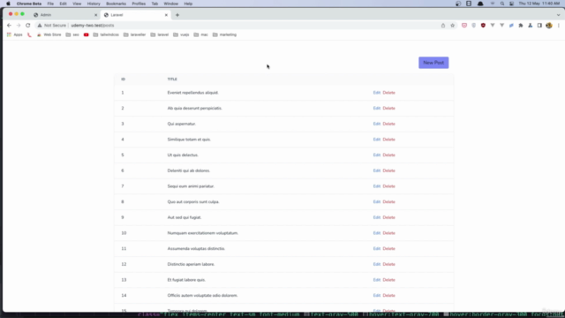565x318 pixels.
Task: Expand the tab search chevron
Action: pos(559,15)
